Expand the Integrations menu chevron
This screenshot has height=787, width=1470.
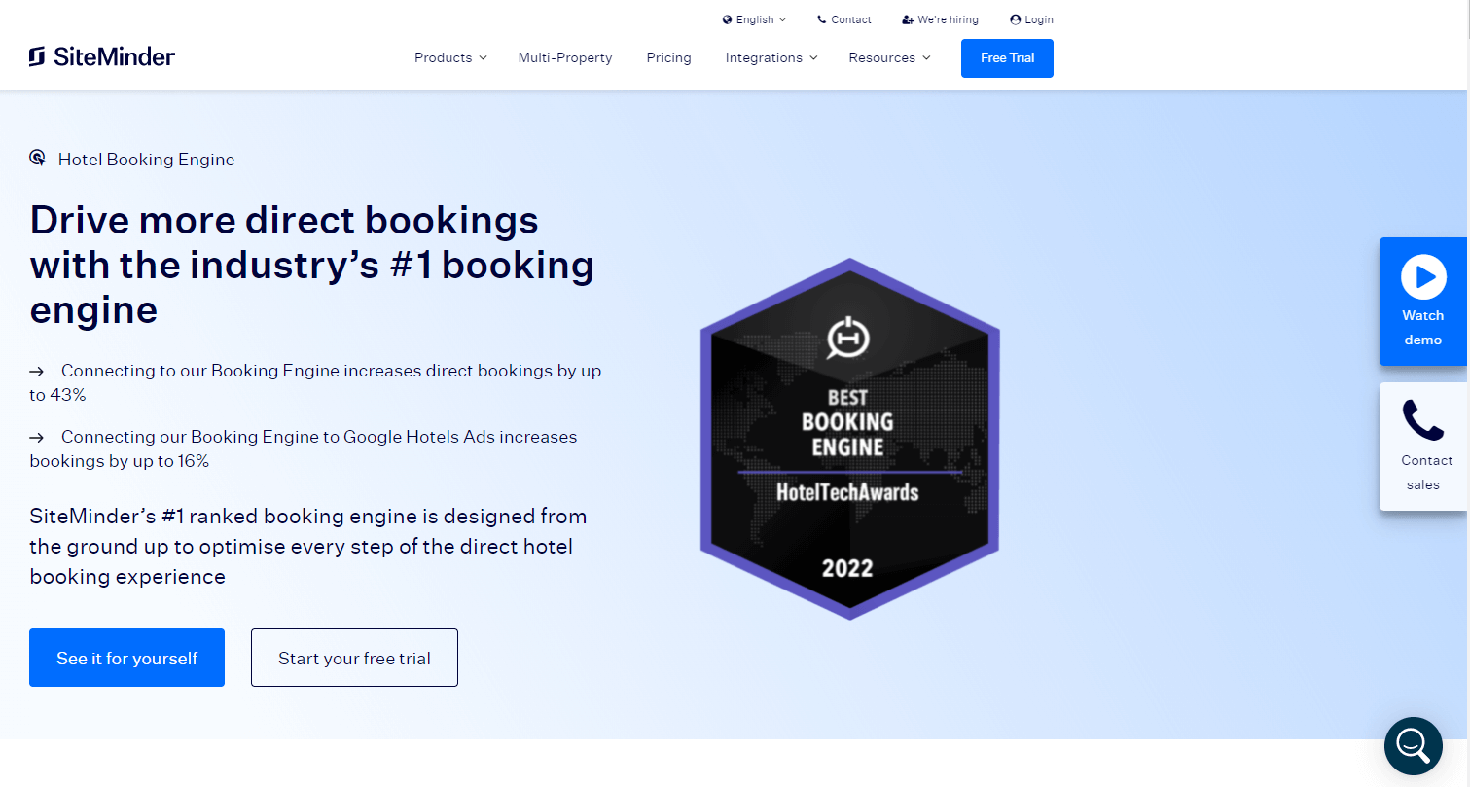813,58
